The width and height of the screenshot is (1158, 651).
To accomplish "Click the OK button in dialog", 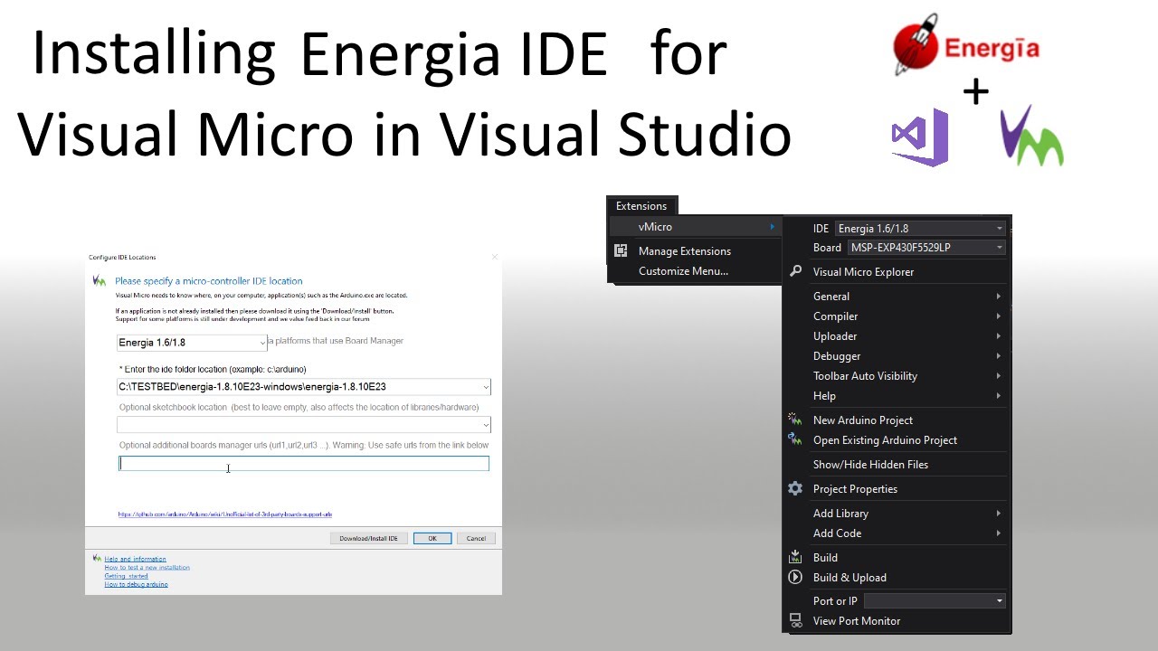I will 432,538.
